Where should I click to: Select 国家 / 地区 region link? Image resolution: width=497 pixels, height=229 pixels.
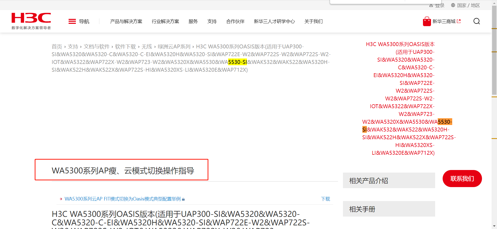[468, 5]
